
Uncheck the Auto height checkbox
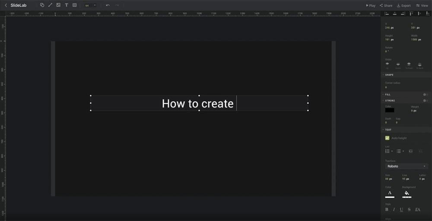click(387, 138)
